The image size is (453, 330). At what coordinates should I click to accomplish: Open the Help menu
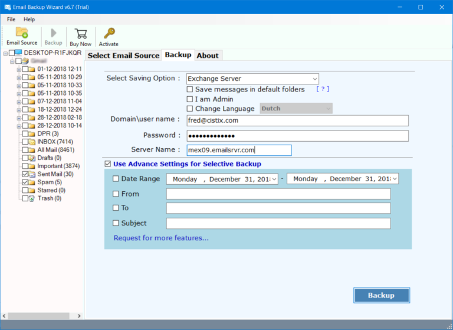coord(29,19)
